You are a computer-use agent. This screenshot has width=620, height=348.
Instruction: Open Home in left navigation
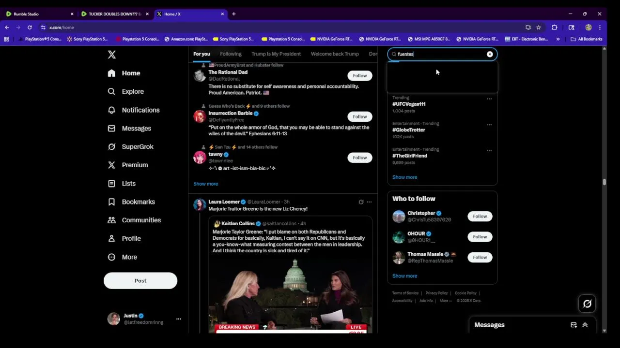tap(124, 73)
